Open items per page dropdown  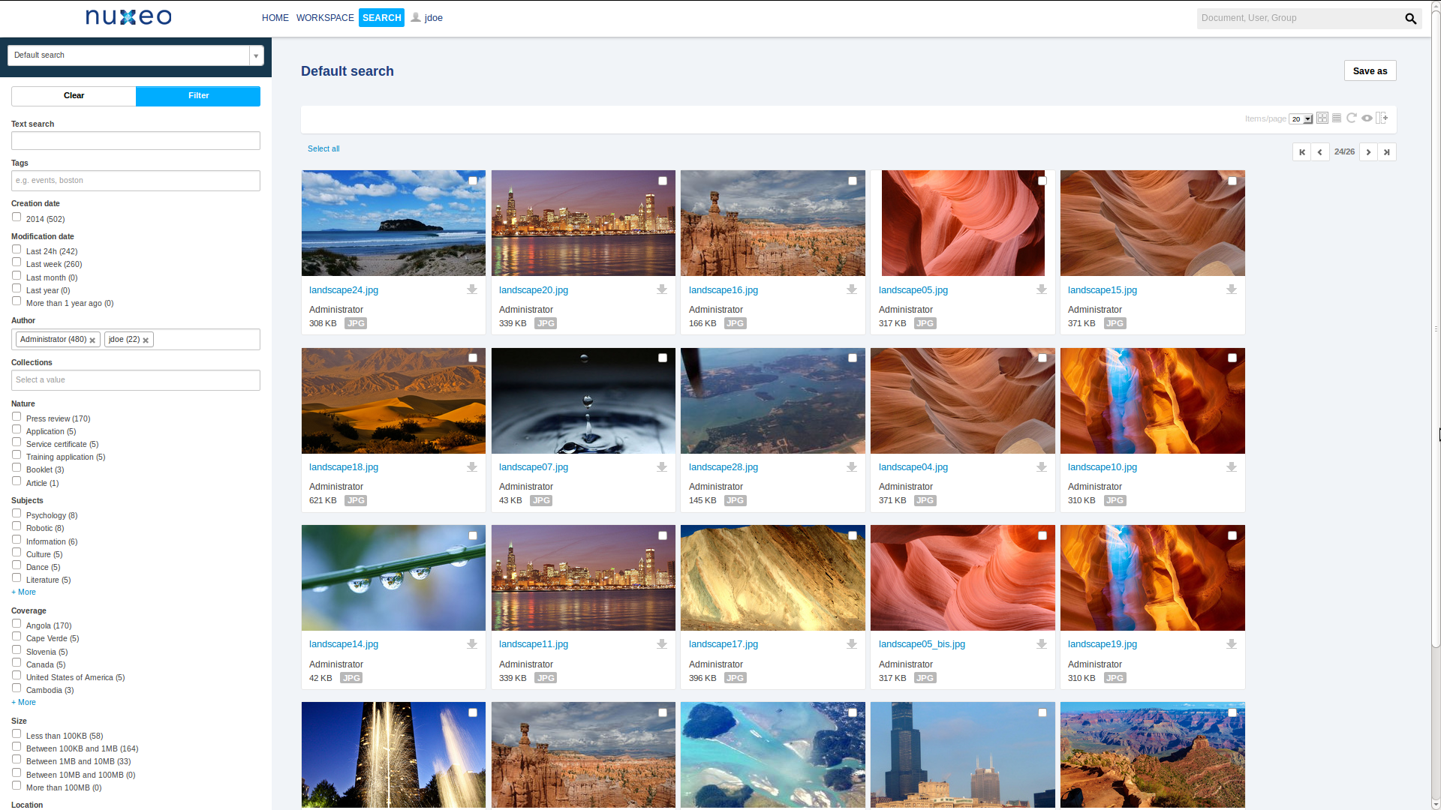tap(1301, 119)
